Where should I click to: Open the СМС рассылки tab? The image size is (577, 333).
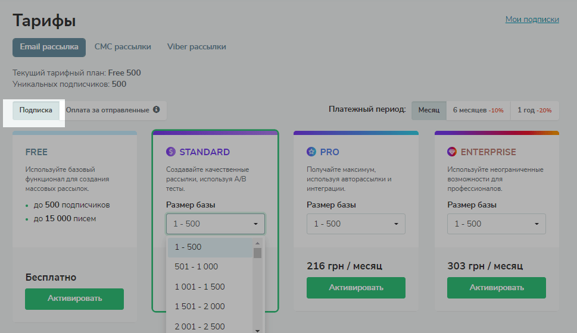coord(123,47)
